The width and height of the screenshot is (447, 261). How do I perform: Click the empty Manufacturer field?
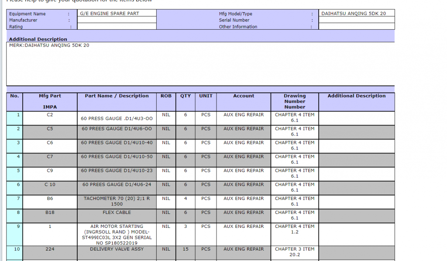116,20
